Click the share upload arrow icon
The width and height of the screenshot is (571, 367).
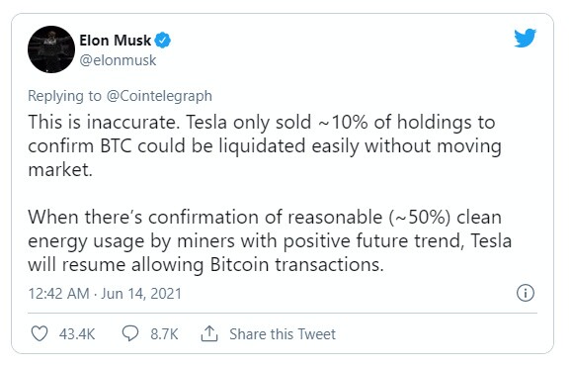pyautogui.click(x=209, y=333)
